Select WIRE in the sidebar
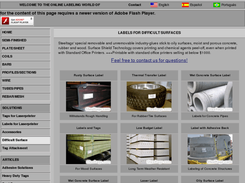 26,81
